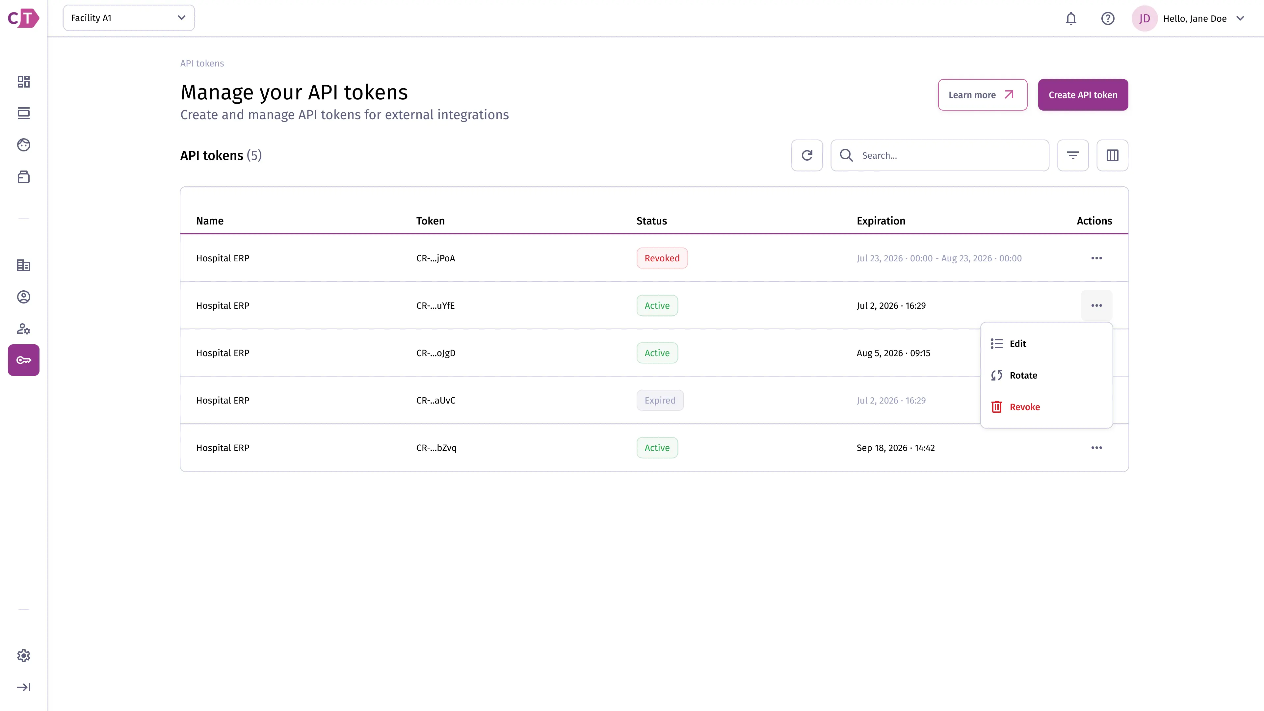Click token value CR-...oJgD
1264x711 pixels.
[x=436, y=353]
